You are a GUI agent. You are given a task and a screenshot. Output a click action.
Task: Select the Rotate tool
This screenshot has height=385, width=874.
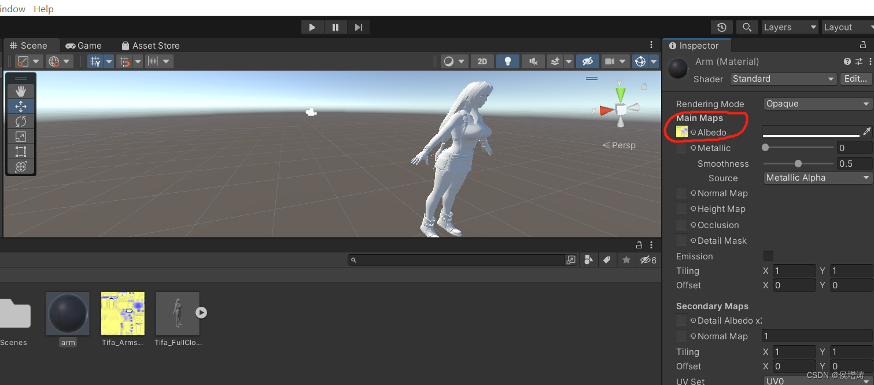[21, 122]
